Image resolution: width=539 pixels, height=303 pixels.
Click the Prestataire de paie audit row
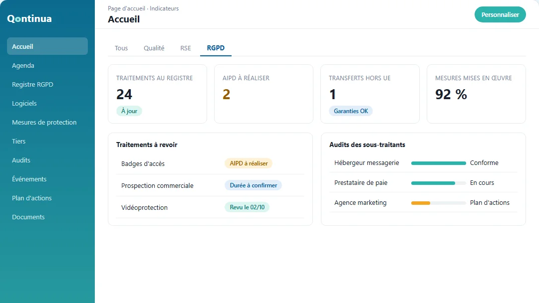point(423,182)
